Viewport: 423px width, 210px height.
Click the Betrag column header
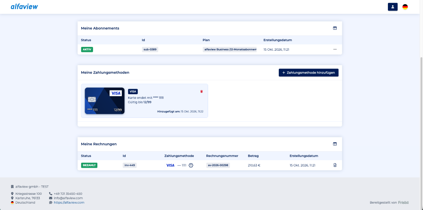pyautogui.click(x=253, y=156)
